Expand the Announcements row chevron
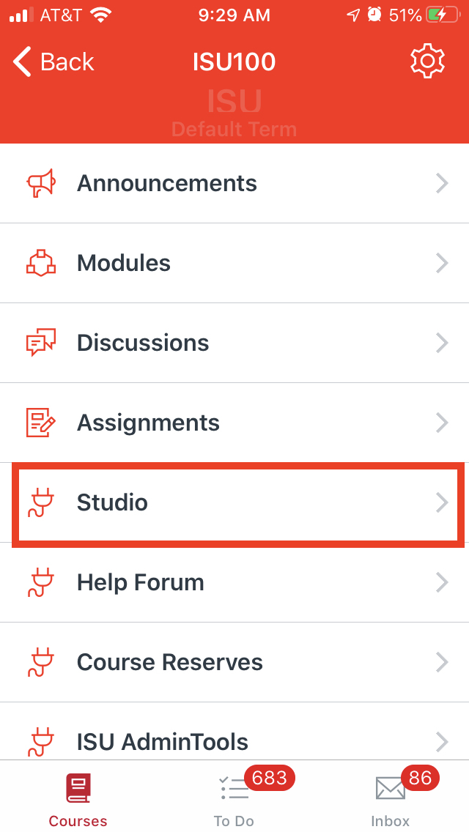Screen dimensions: 469x832 pyautogui.click(x=442, y=183)
